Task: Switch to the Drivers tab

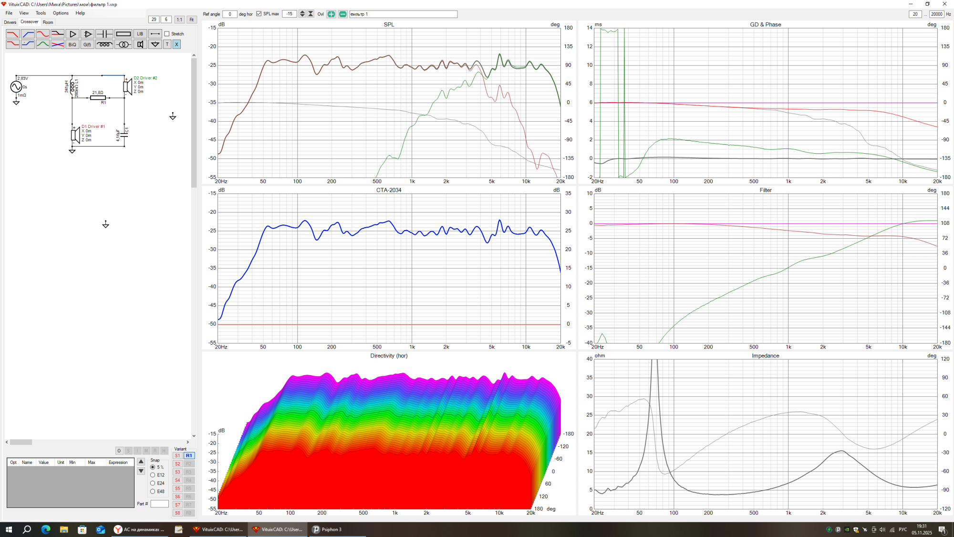Action: tap(10, 22)
